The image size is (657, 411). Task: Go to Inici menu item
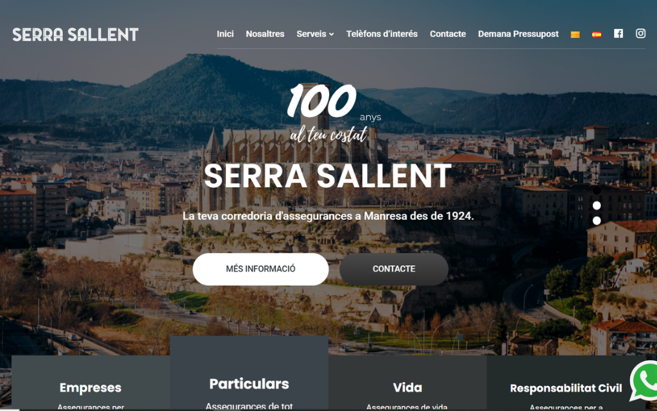[225, 34]
